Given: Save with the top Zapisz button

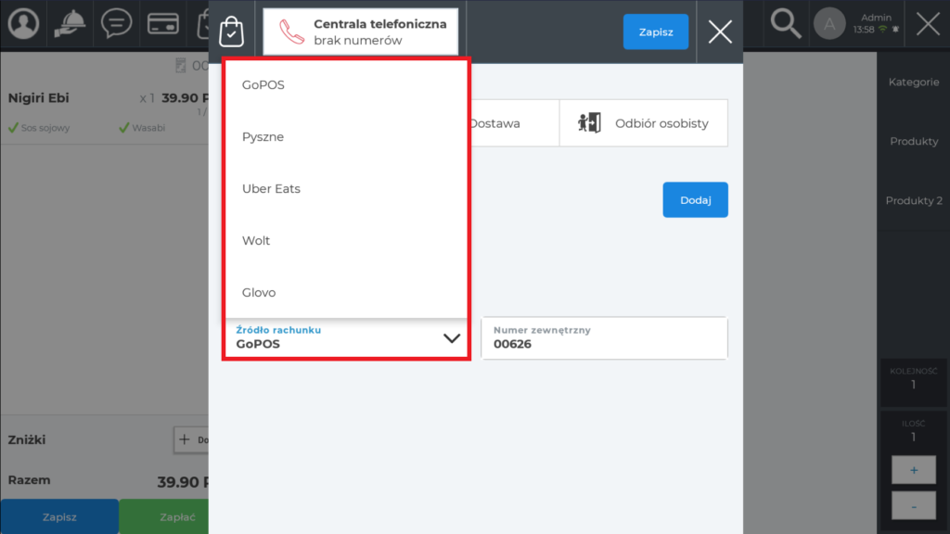Looking at the screenshot, I should coord(656,32).
